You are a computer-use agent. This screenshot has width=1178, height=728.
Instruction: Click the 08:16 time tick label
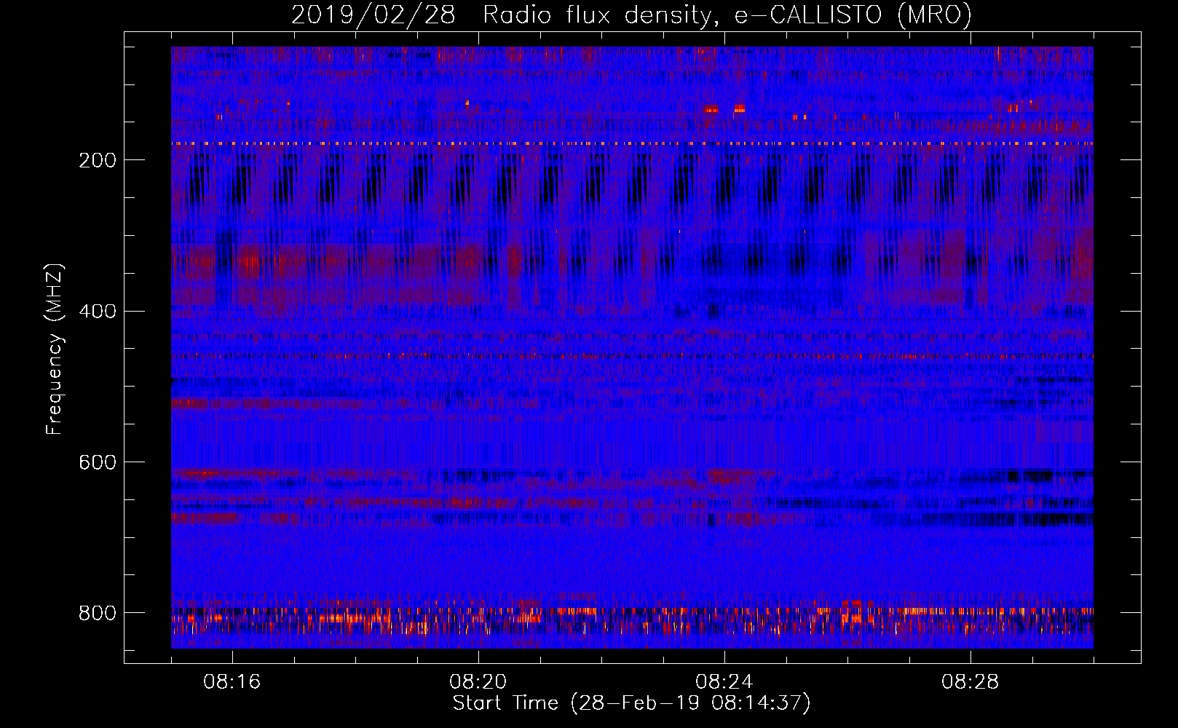(x=232, y=682)
